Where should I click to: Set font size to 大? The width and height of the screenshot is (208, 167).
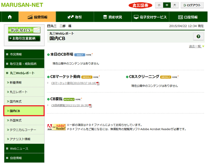click(x=174, y=5)
